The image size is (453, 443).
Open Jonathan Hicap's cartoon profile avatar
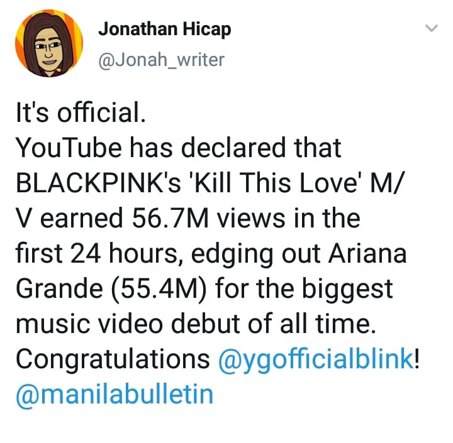[49, 43]
